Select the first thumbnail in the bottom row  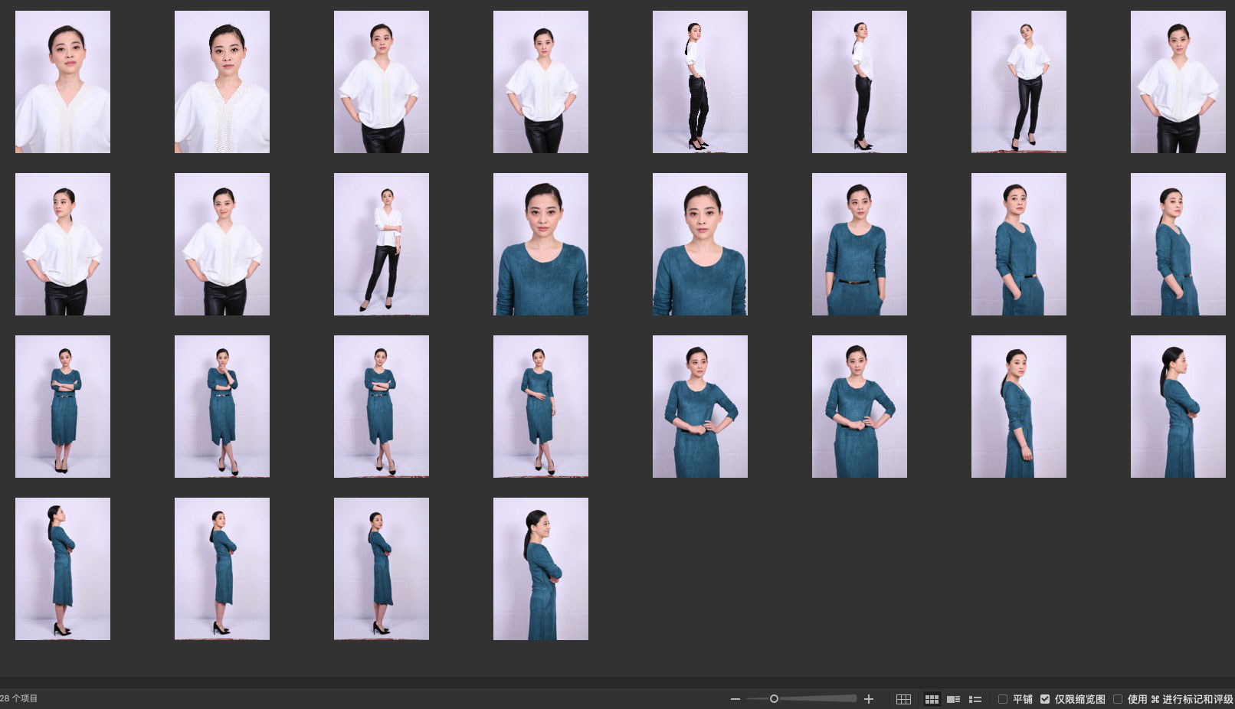point(63,569)
